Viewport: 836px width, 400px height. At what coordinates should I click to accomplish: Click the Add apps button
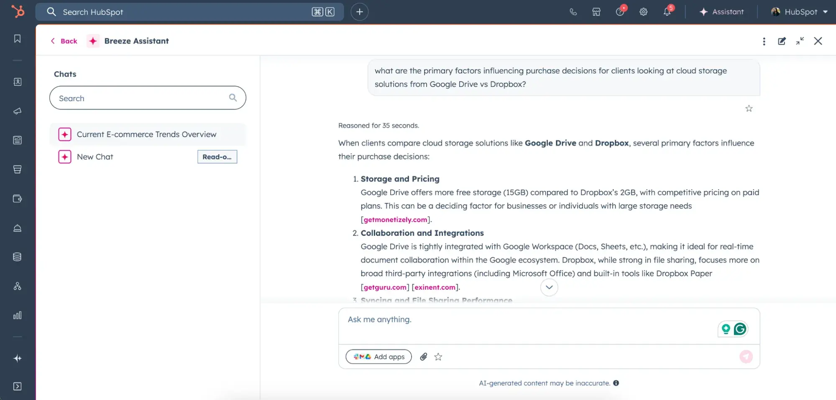378,357
